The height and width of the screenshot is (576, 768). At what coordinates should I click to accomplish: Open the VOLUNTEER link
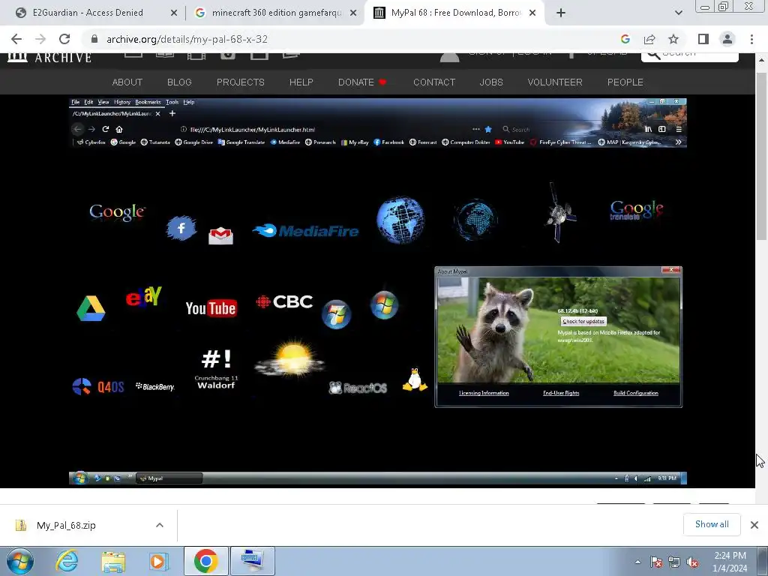[555, 82]
